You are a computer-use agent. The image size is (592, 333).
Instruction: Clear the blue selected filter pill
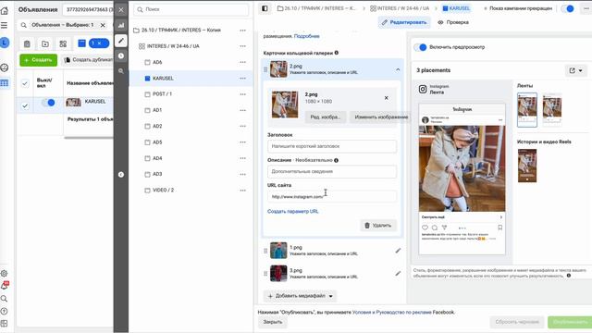tap(99, 43)
